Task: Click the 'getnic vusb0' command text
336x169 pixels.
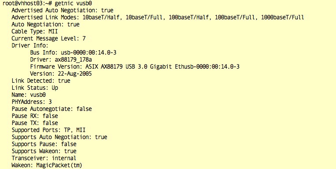Action: click(73, 4)
